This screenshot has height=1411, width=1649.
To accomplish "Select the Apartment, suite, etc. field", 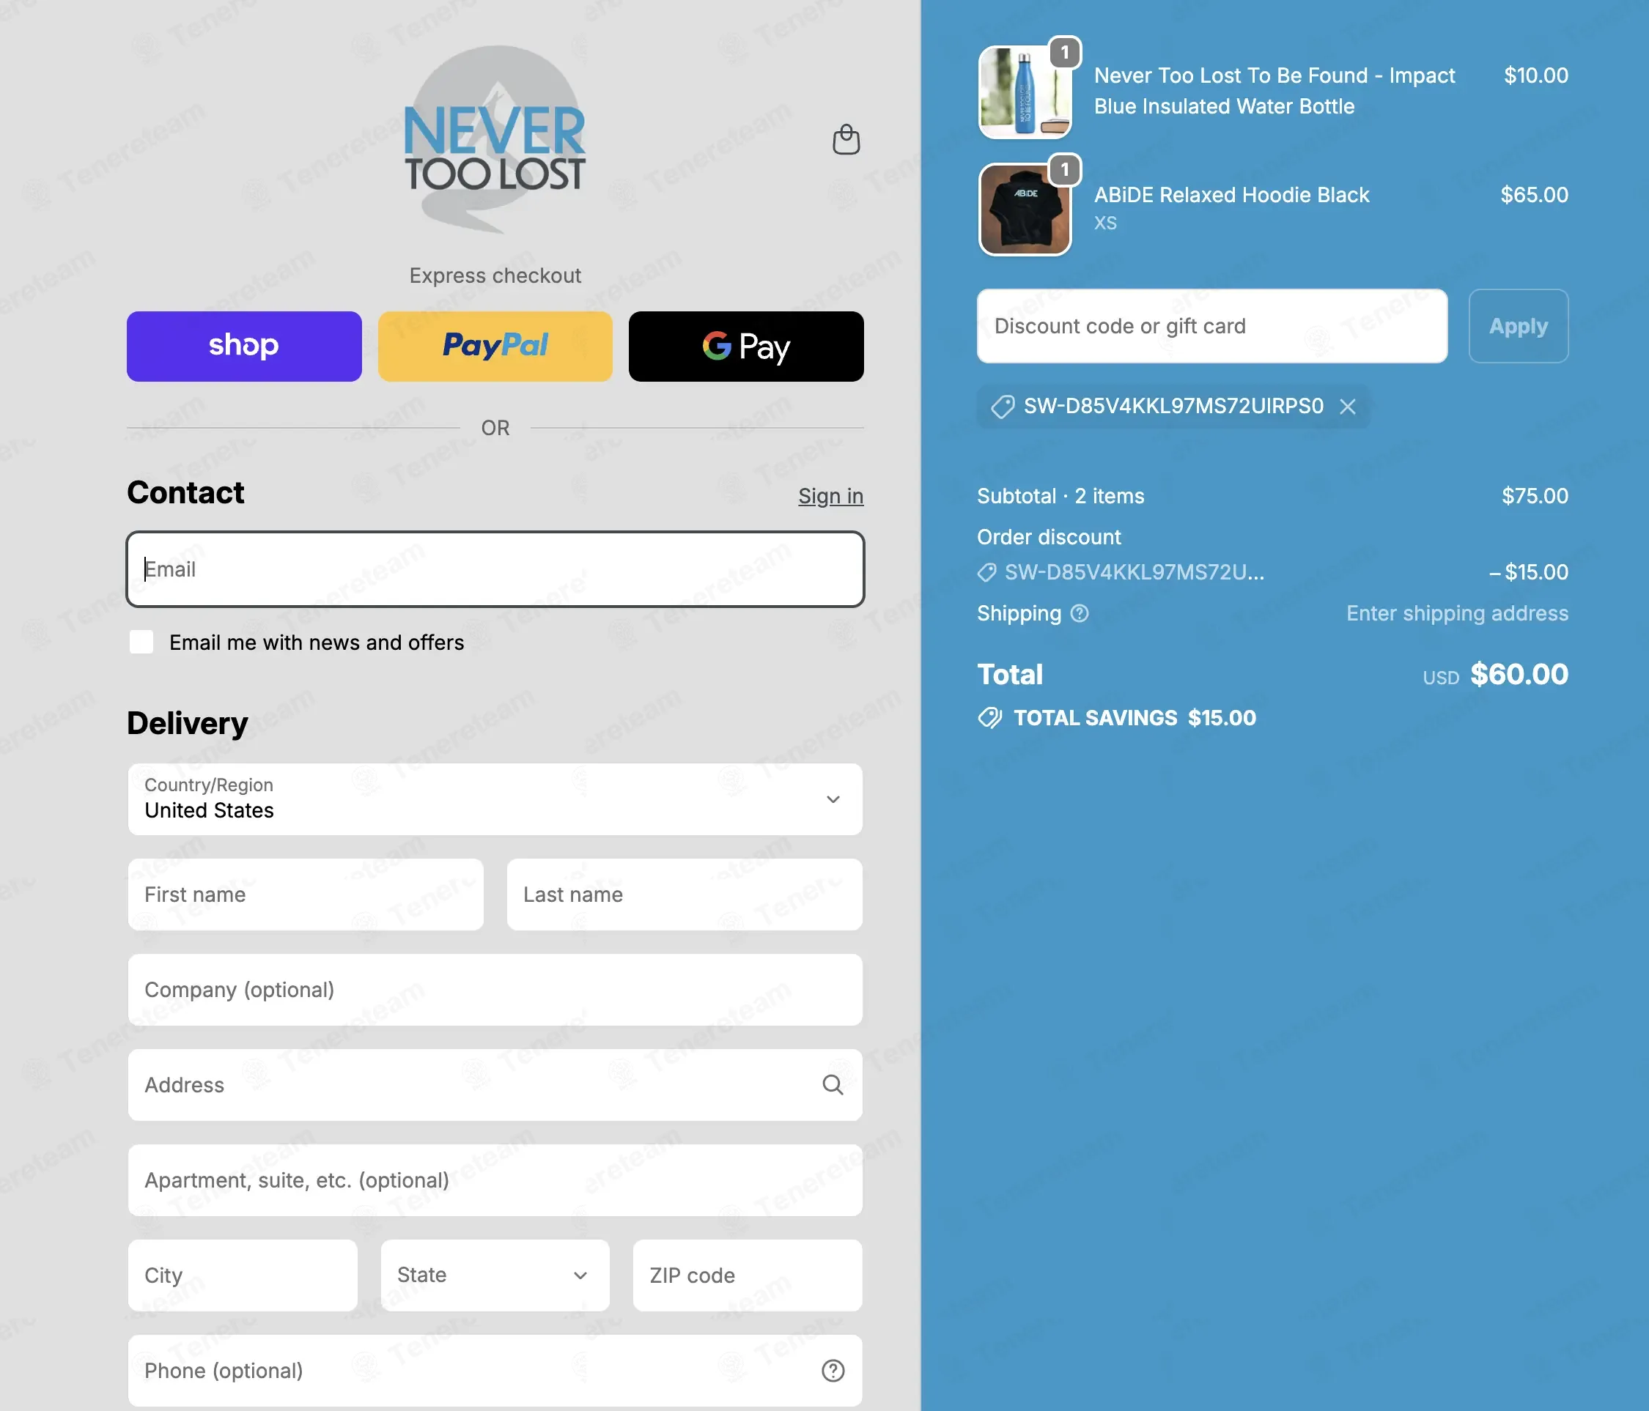I will [x=495, y=1179].
